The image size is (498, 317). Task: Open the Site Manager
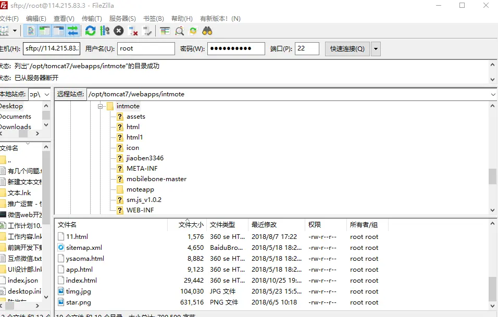pos(5,31)
